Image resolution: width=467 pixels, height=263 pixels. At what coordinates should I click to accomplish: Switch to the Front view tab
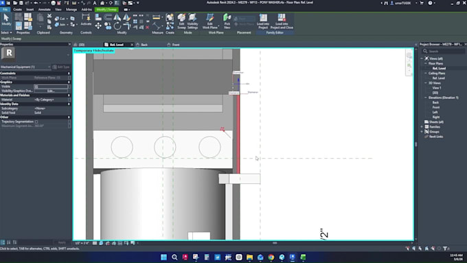[x=176, y=45]
